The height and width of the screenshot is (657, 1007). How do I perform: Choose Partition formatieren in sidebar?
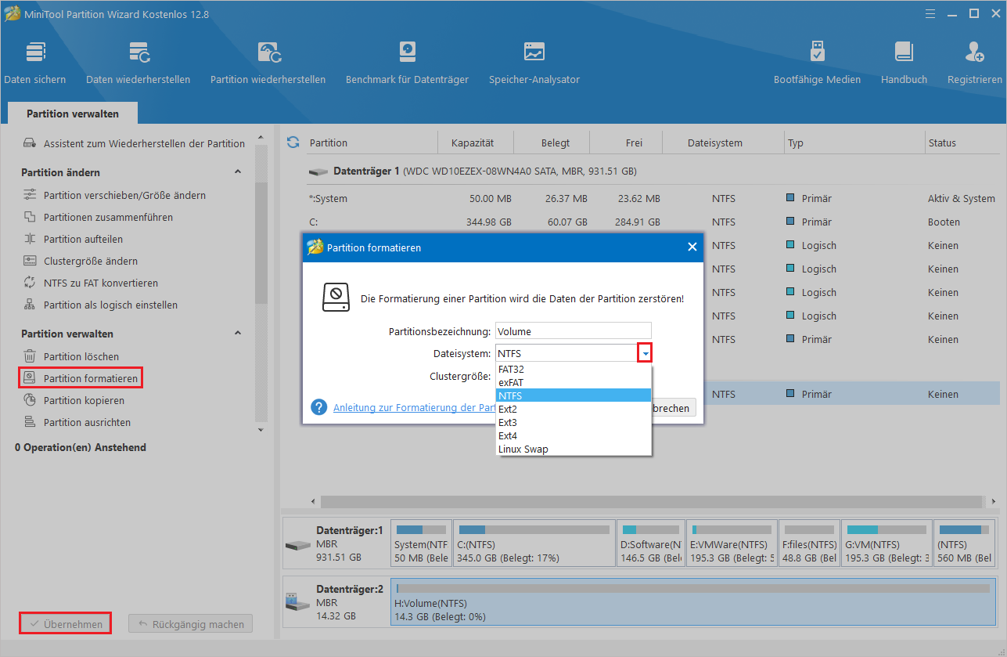(x=81, y=378)
